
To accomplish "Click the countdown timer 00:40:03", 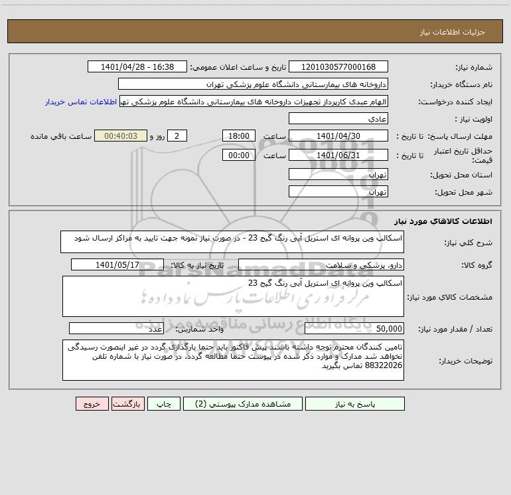I will pyautogui.click(x=121, y=136).
